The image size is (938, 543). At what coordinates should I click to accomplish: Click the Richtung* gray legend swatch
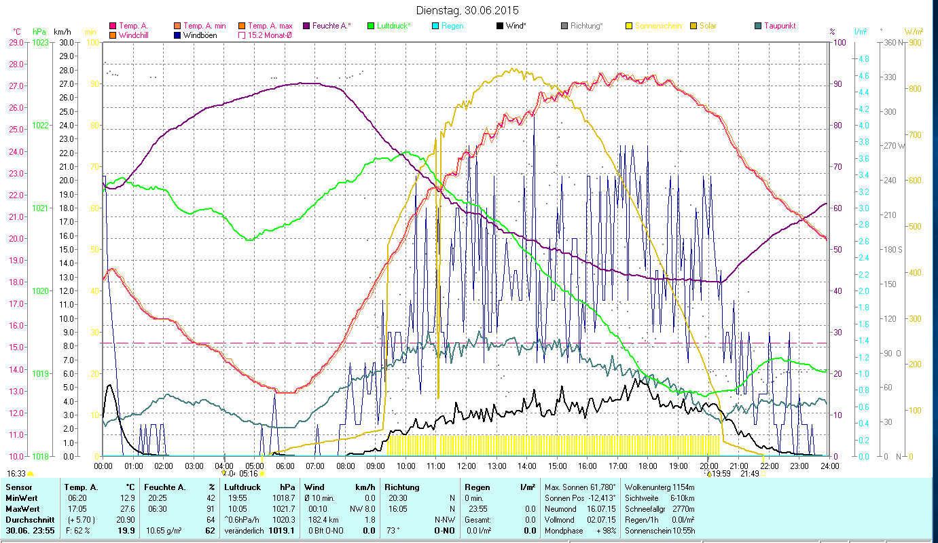(x=564, y=26)
